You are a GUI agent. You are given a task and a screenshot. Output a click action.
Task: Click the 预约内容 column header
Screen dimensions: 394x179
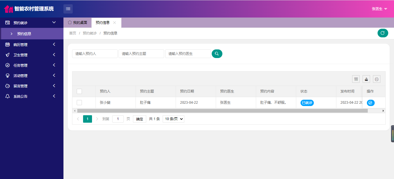coord(276,91)
